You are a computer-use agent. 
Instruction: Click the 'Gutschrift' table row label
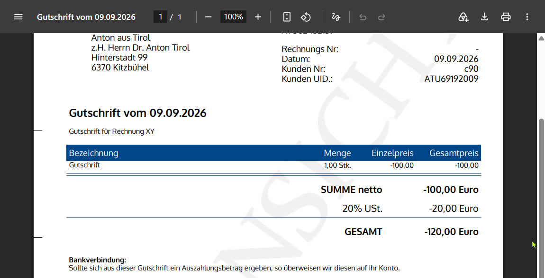(x=84, y=165)
